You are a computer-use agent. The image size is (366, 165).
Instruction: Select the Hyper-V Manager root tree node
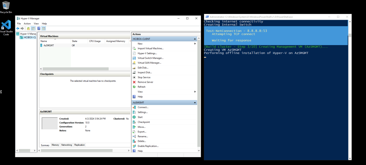[26, 34]
